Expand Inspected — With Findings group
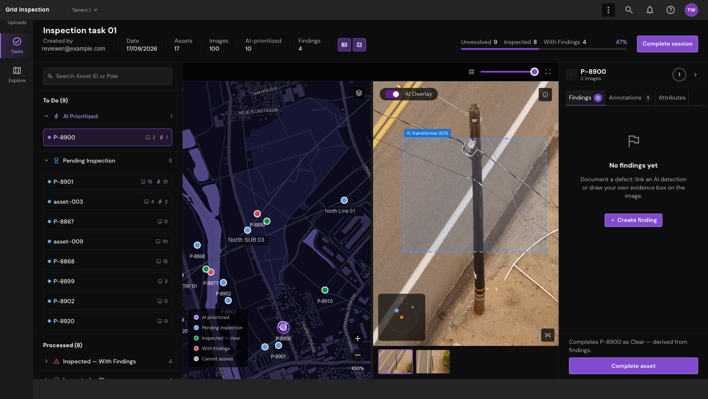This screenshot has width=708, height=399. [x=46, y=361]
